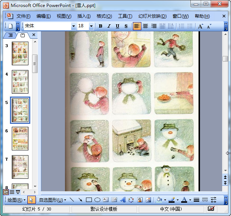231x216 pixels.
Task: Insert Picture from file
Action: pos(148,200)
